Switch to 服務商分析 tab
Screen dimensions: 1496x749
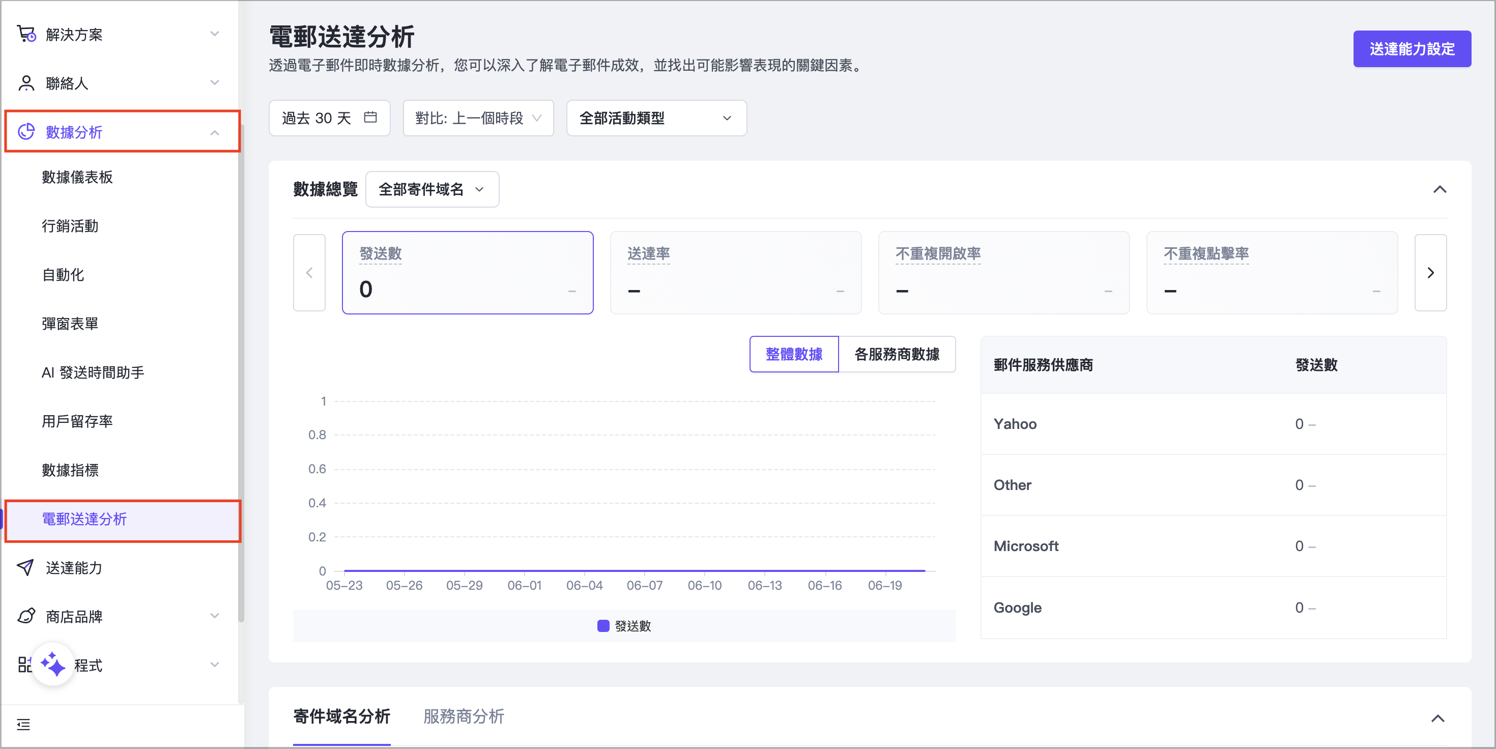point(464,716)
